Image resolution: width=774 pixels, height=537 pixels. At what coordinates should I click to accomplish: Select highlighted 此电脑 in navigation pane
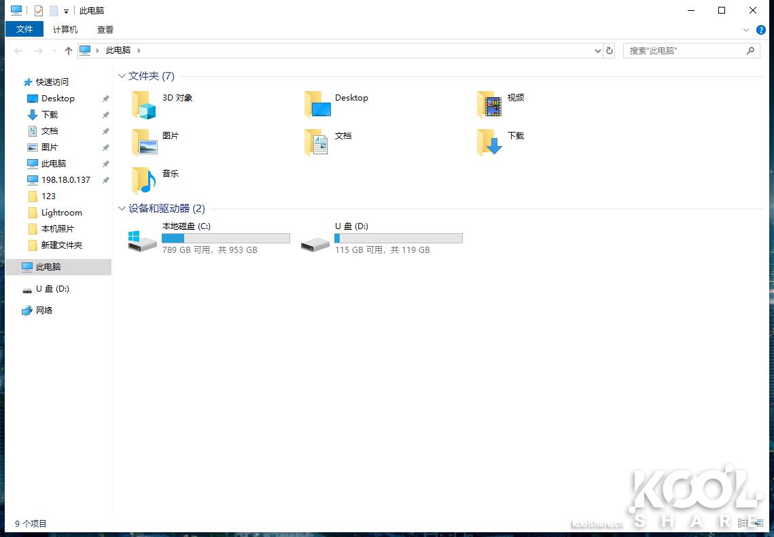58,267
